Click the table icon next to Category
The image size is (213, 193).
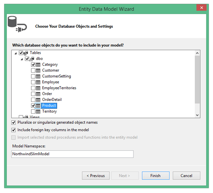[x=38, y=65]
